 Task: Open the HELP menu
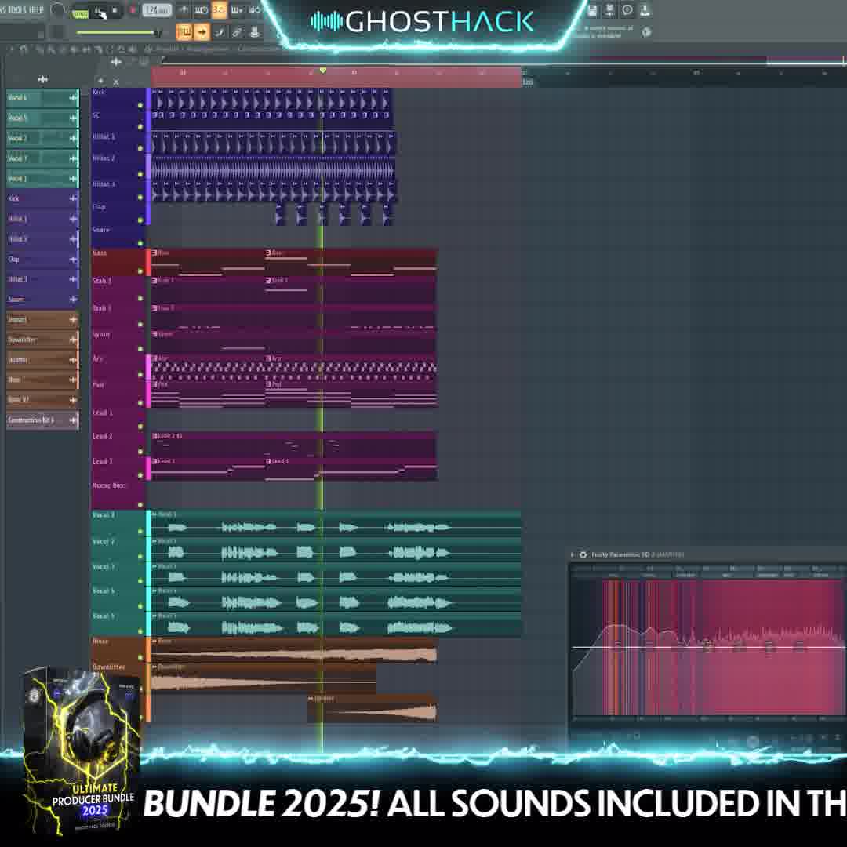36,9
